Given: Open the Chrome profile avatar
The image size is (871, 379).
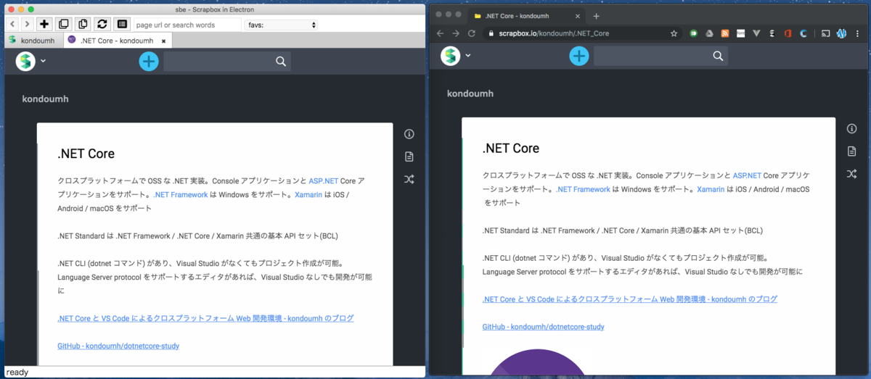Looking at the screenshot, I should pos(842,33).
